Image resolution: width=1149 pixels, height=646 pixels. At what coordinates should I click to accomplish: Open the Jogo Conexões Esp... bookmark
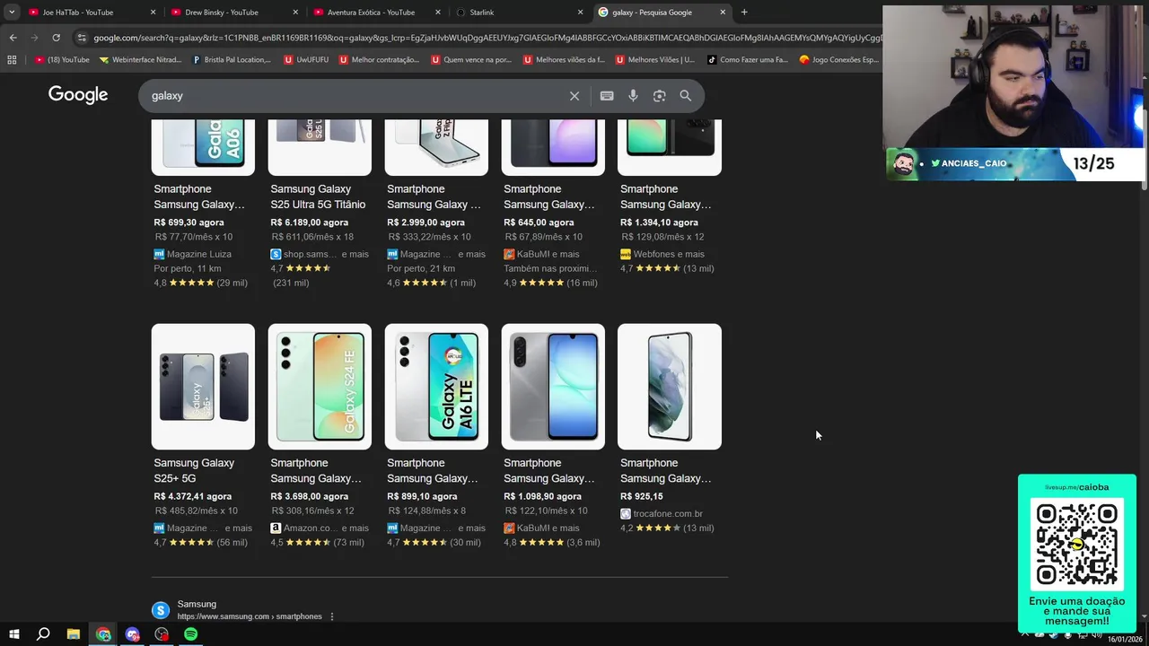click(838, 60)
